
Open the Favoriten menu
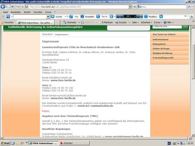point(38,12)
